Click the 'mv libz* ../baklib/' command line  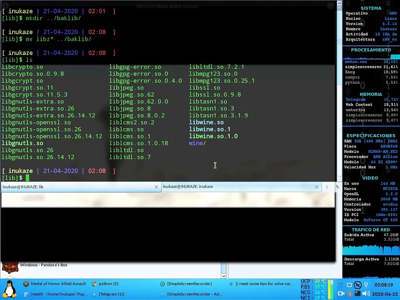pos(58,39)
